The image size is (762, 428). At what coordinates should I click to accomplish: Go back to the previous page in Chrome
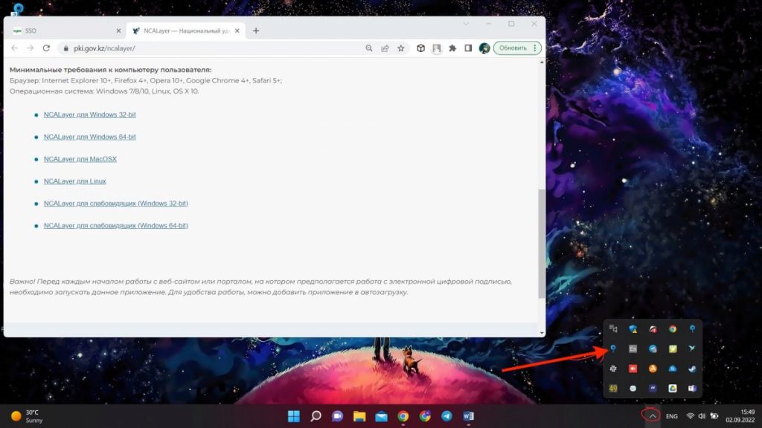click(x=15, y=48)
